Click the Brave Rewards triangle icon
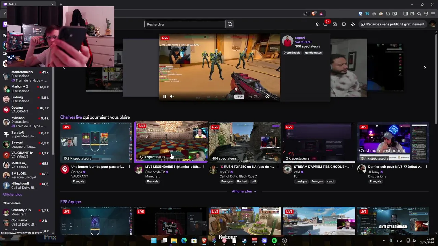Screen dimensions: 438x246 (321, 14)
